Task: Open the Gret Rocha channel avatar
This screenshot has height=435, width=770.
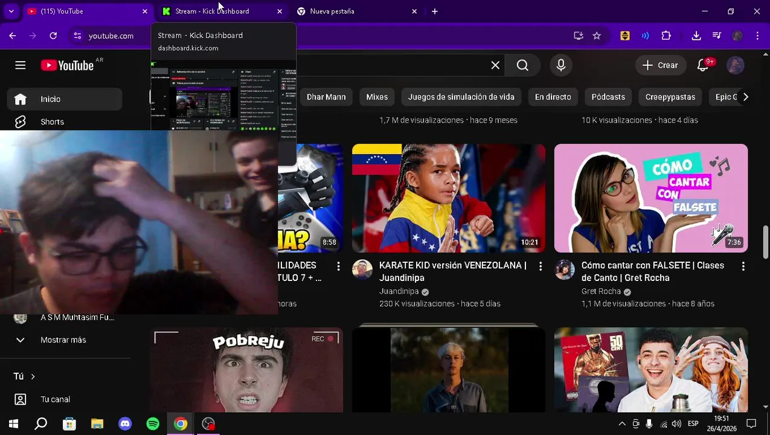Action: pyautogui.click(x=565, y=270)
